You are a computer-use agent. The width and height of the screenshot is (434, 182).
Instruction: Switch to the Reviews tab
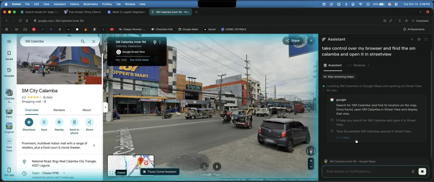coord(59,110)
